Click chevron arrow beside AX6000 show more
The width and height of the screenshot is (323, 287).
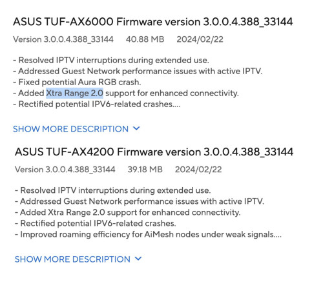[x=136, y=128]
